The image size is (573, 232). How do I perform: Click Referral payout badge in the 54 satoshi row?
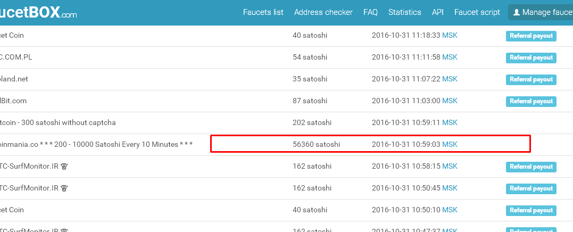(x=530, y=58)
